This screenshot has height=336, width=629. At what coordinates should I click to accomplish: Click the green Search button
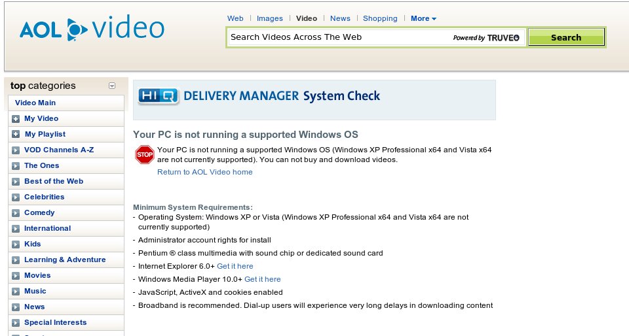tap(566, 37)
